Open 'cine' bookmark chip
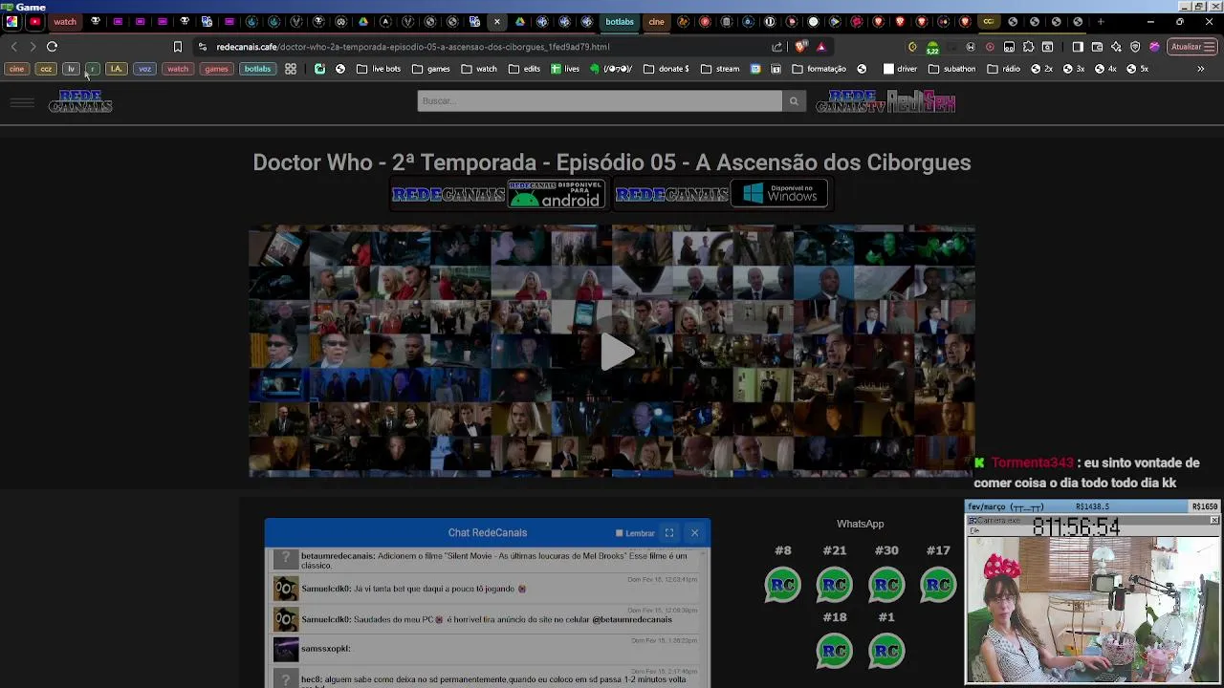This screenshot has width=1224, height=688. click(x=16, y=69)
